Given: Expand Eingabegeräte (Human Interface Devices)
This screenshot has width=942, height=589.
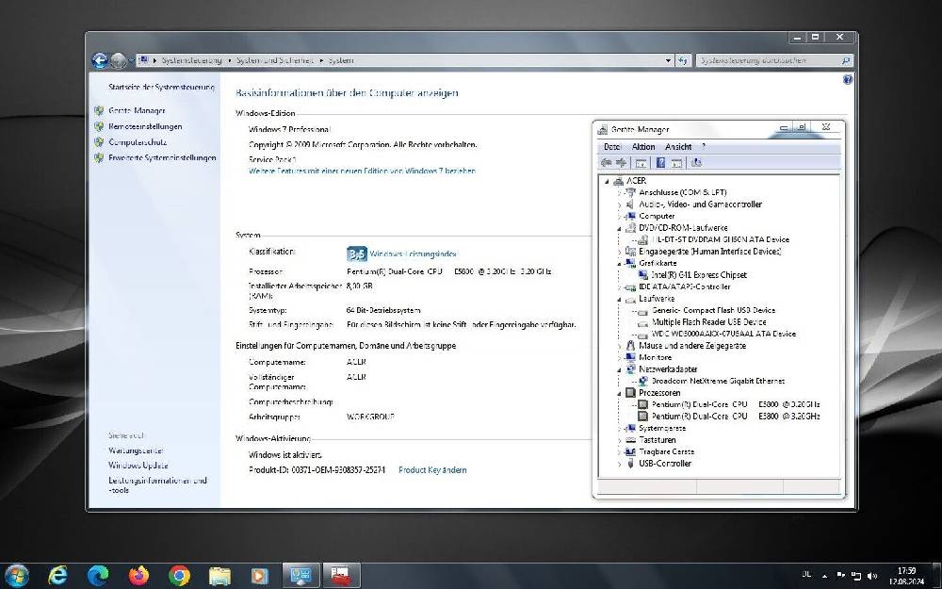Looking at the screenshot, I should point(620,252).
